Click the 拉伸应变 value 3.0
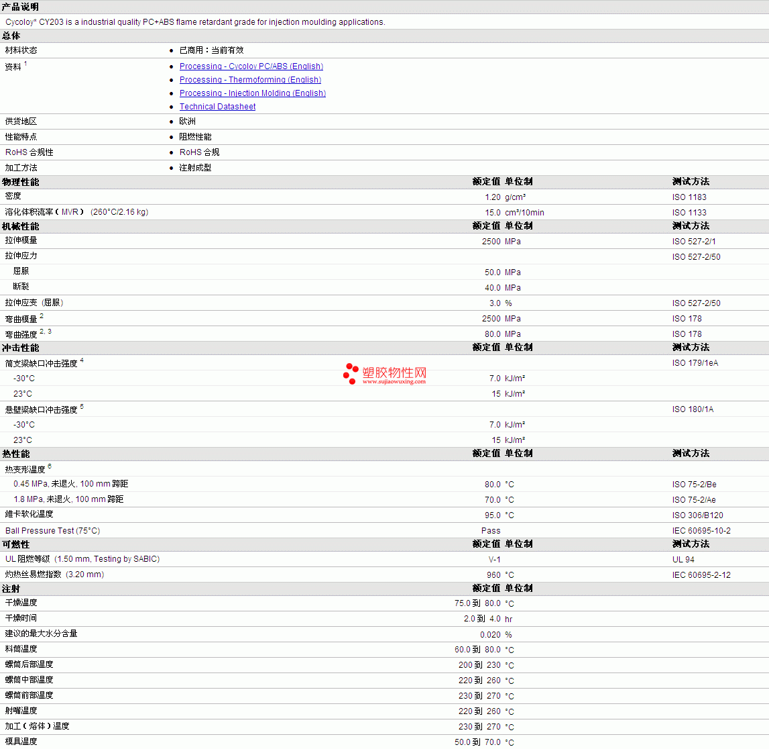 (495, 303)
